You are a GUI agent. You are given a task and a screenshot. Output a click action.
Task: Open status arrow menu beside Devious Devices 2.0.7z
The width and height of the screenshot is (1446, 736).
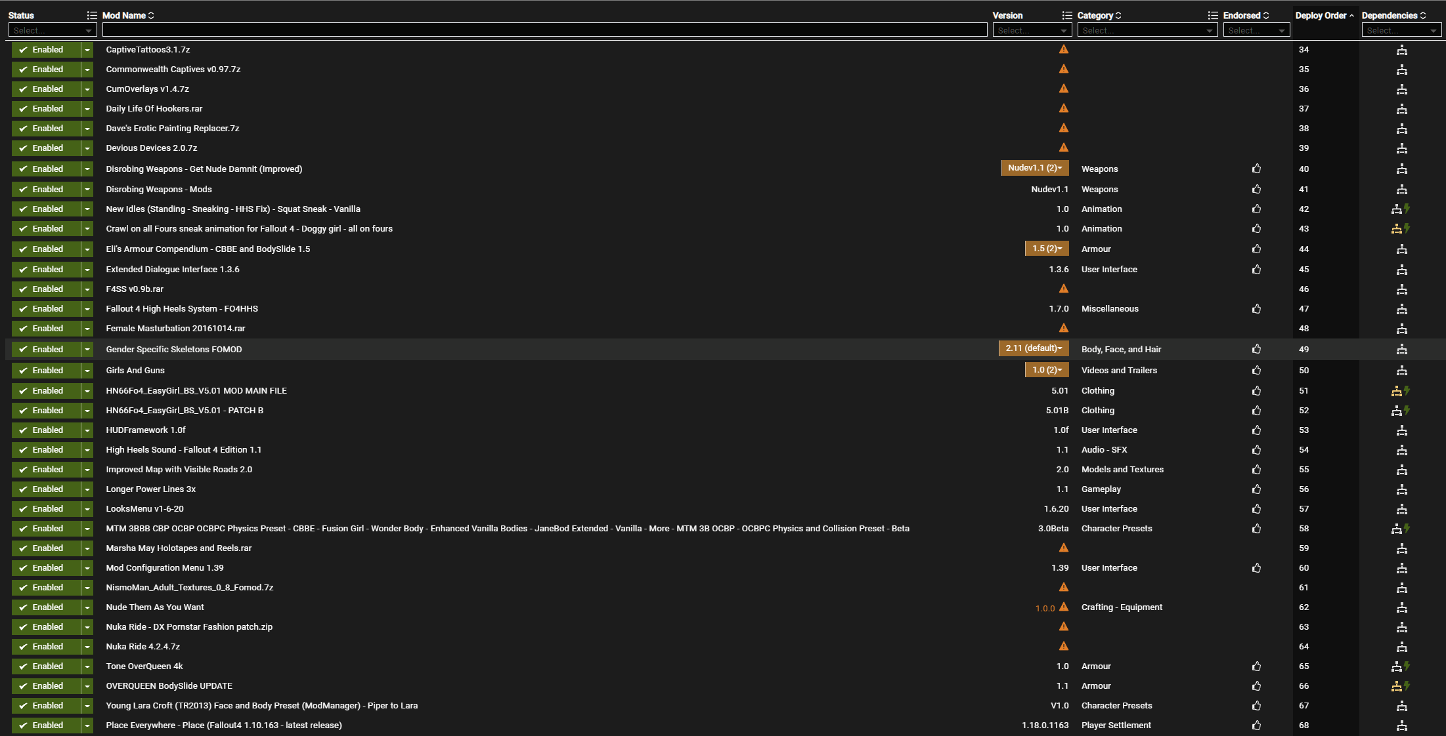click(x=87, y=148)
